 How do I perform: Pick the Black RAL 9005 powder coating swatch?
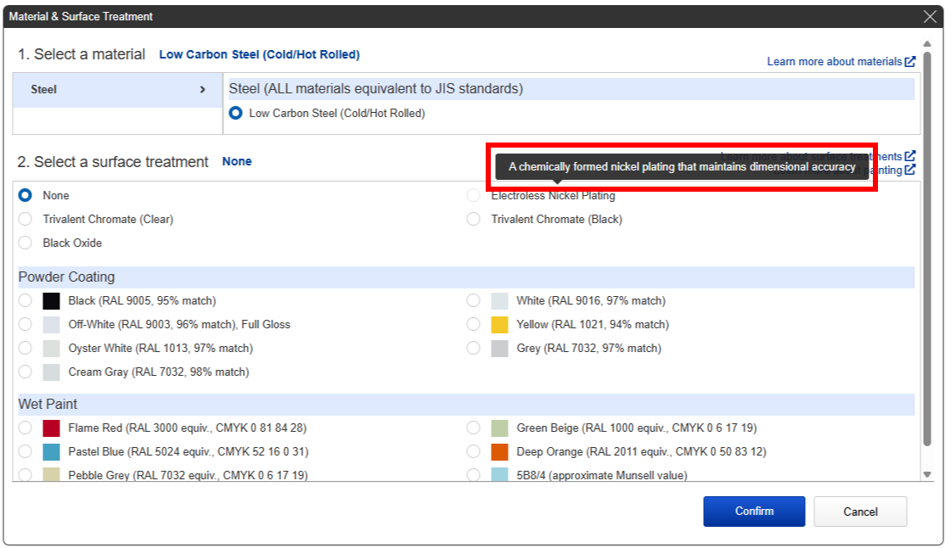pos(52,301)
